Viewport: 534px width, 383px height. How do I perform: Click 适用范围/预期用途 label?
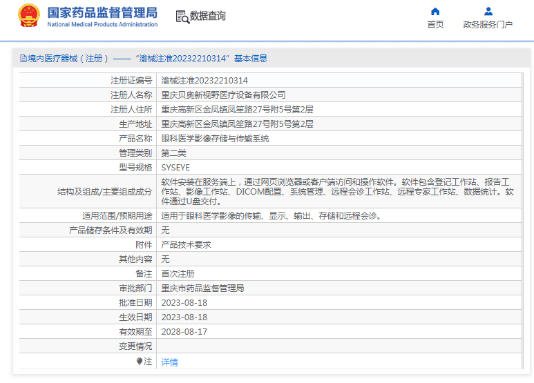pos(117,215)
